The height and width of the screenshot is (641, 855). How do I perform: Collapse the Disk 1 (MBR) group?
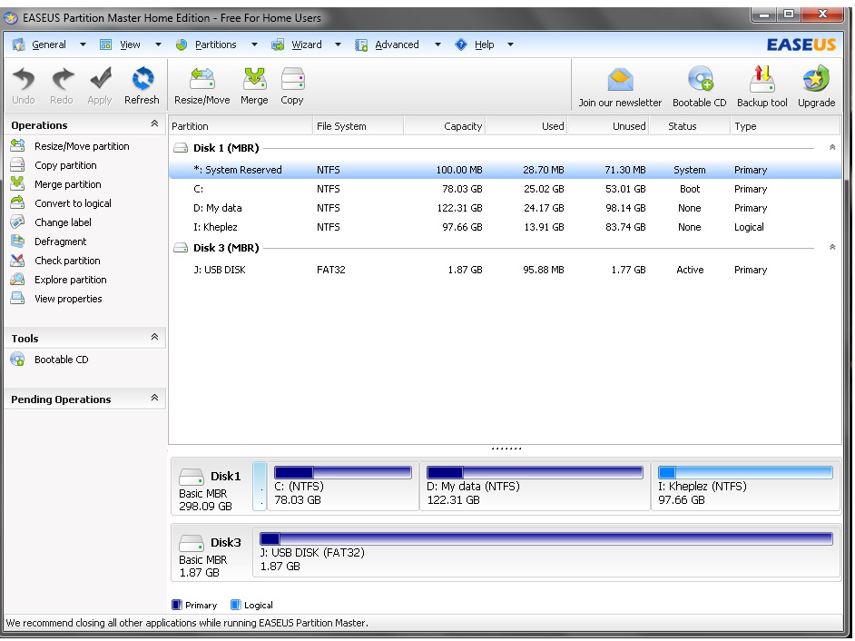coord(832,147)
